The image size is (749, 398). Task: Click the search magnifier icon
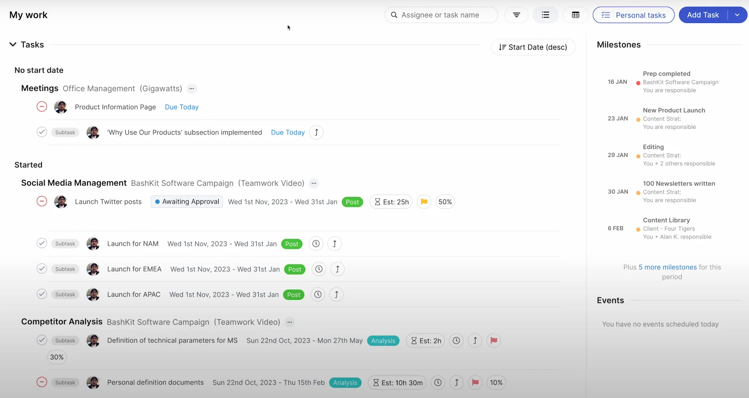point(394,15)
